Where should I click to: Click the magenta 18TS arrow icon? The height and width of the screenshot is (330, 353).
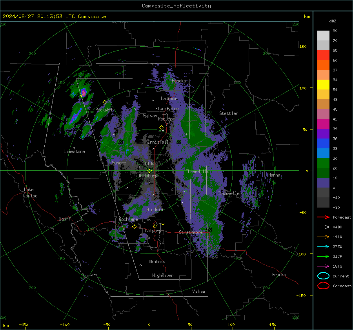323,266
